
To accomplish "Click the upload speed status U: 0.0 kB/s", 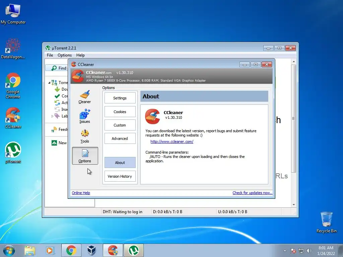I will point(232,211).
